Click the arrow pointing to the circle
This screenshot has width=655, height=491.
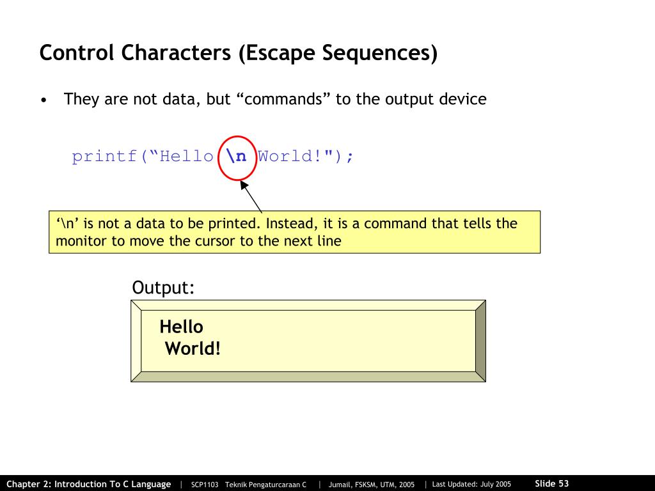point(251,197)
